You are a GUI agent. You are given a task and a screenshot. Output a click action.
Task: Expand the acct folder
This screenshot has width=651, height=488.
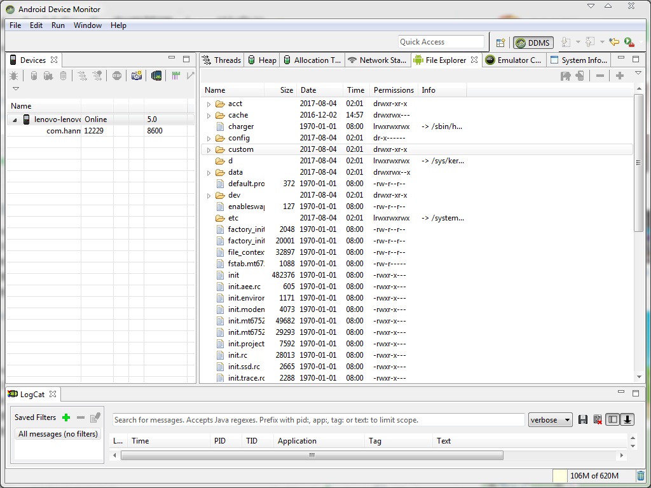point(209,104)
